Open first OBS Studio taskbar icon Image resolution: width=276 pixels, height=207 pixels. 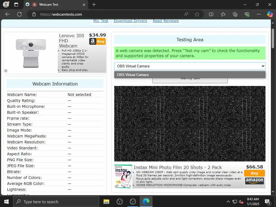tap(119, 202)
